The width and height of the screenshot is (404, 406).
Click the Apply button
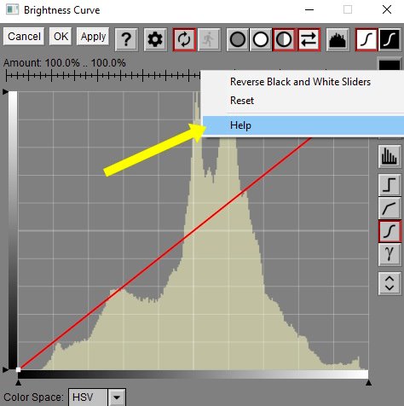pos(93,37)
